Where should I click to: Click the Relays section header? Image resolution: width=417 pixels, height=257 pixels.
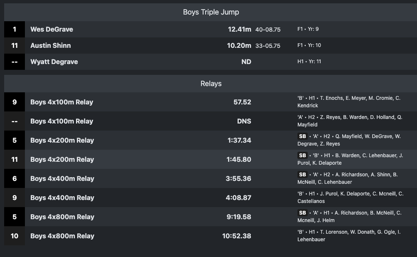211,84
